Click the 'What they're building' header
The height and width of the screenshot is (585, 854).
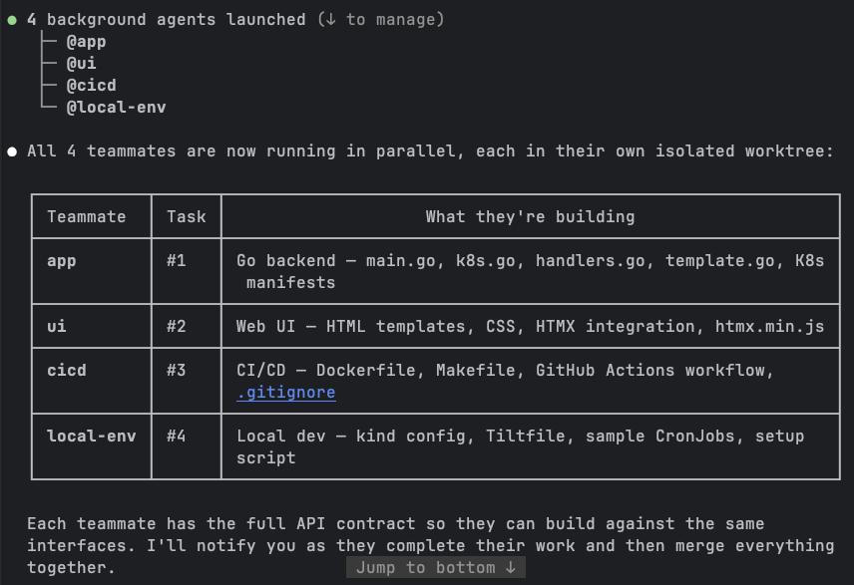(x=530, y=216)
